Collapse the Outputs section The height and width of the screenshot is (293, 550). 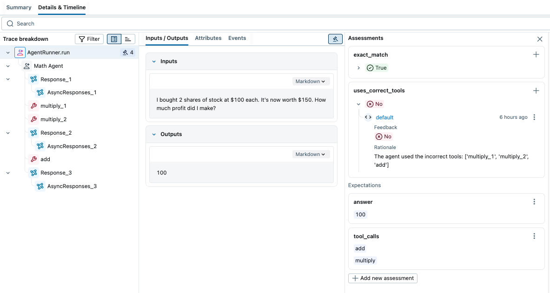point(155,134)
